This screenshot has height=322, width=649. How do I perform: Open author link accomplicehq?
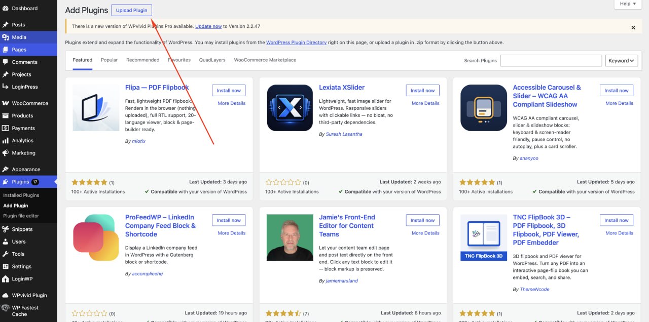[x=148, y=274]
